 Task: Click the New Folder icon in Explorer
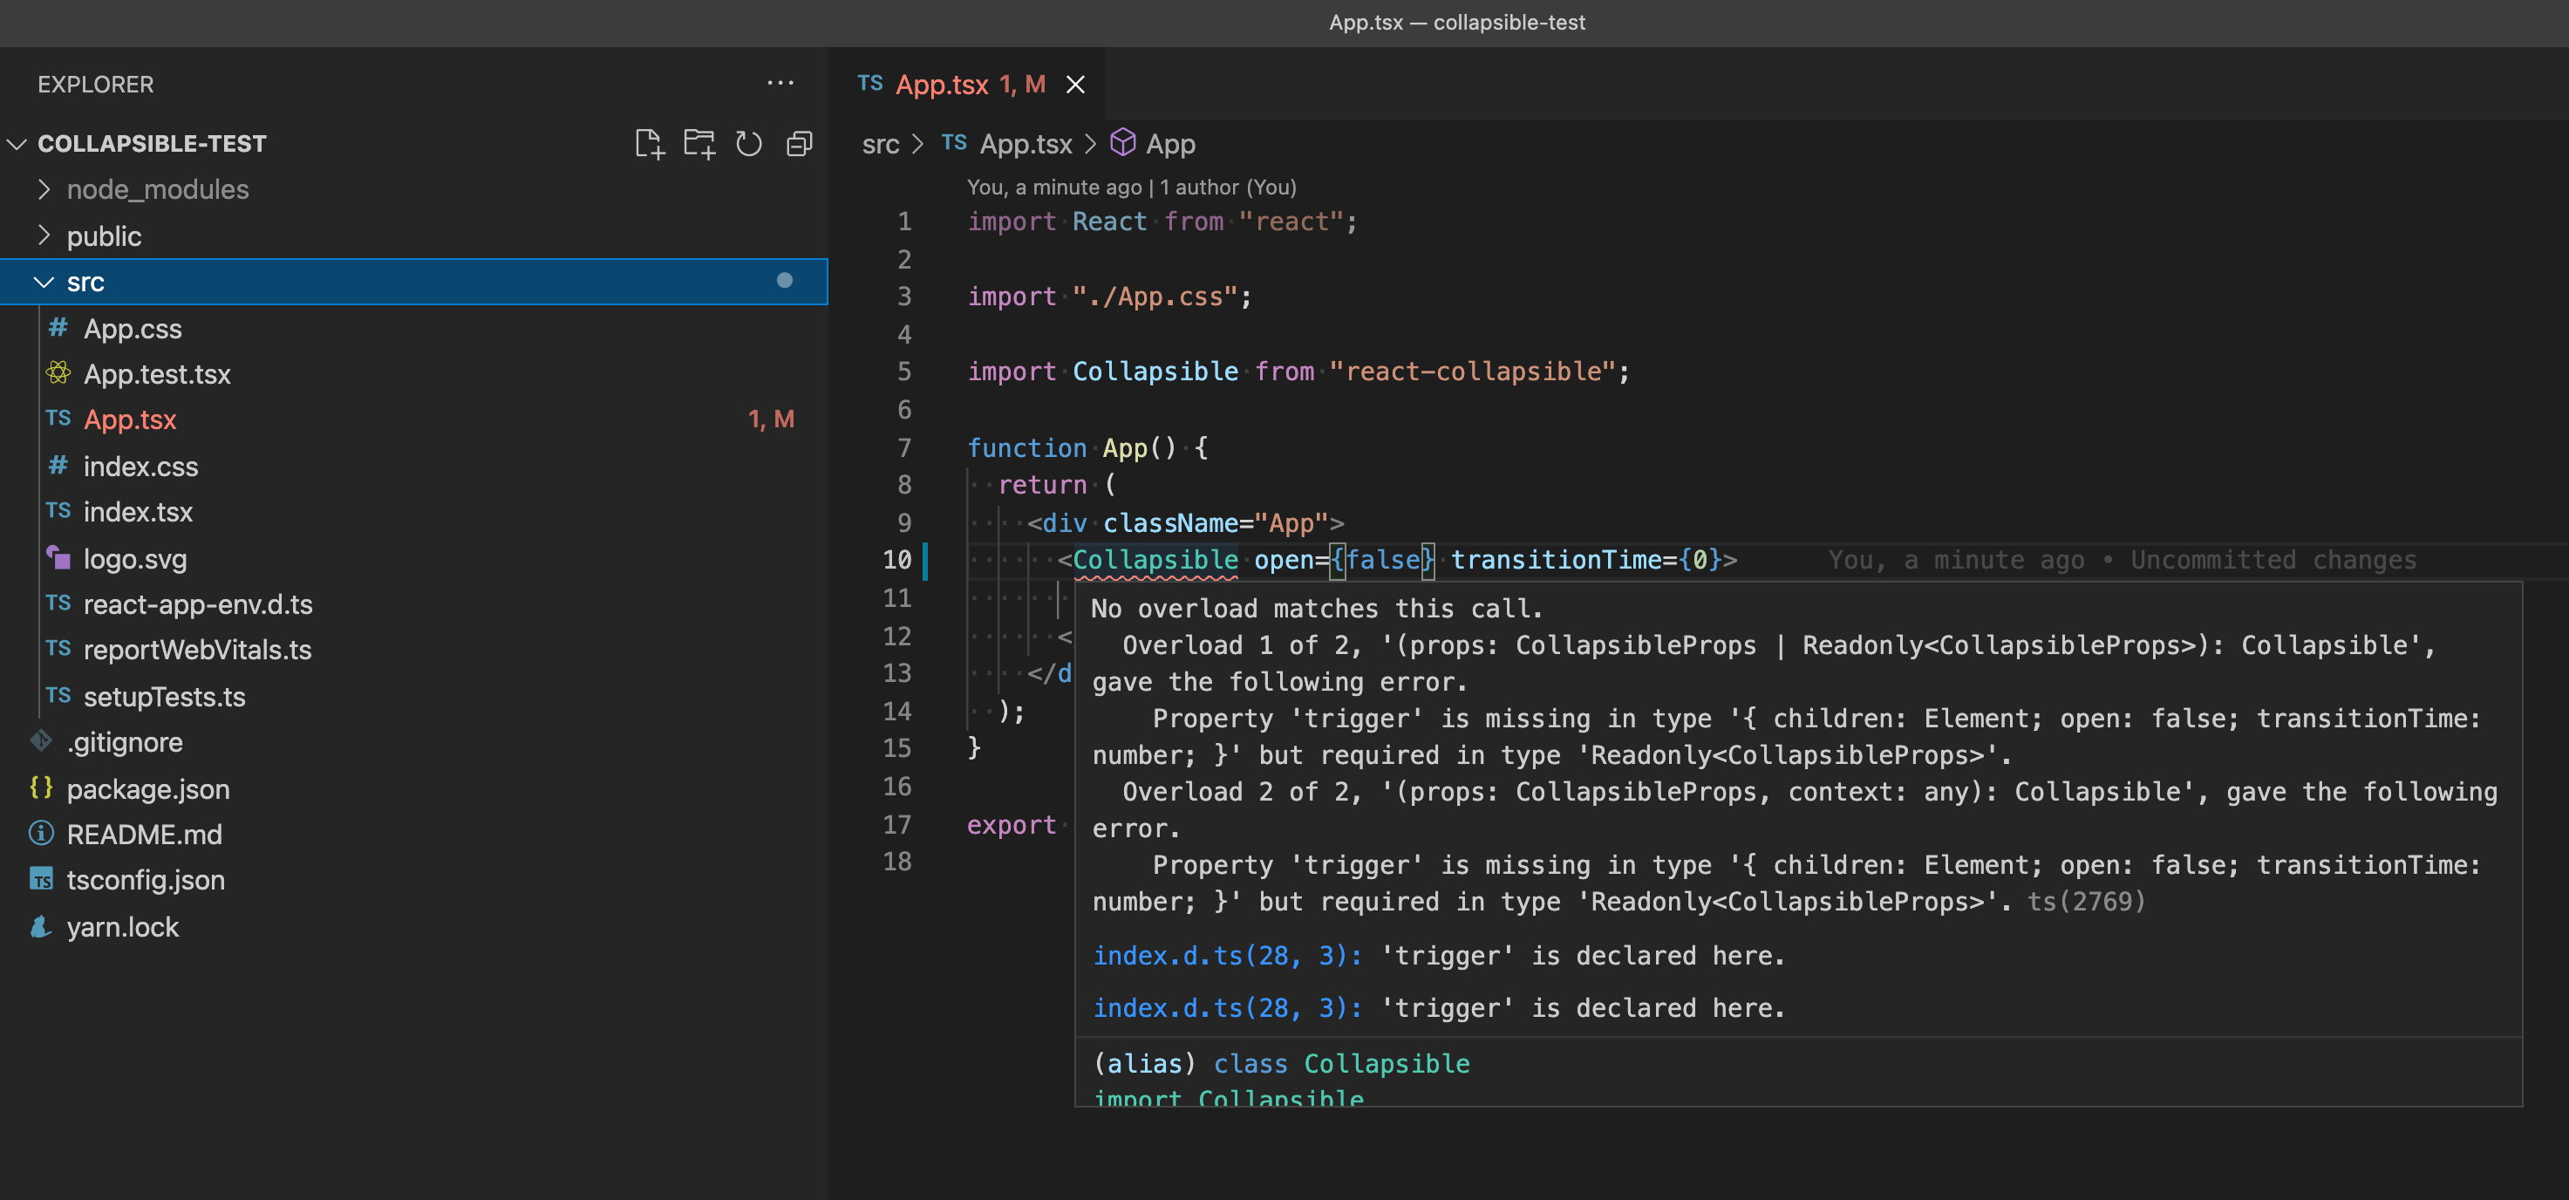coord(699,144)
